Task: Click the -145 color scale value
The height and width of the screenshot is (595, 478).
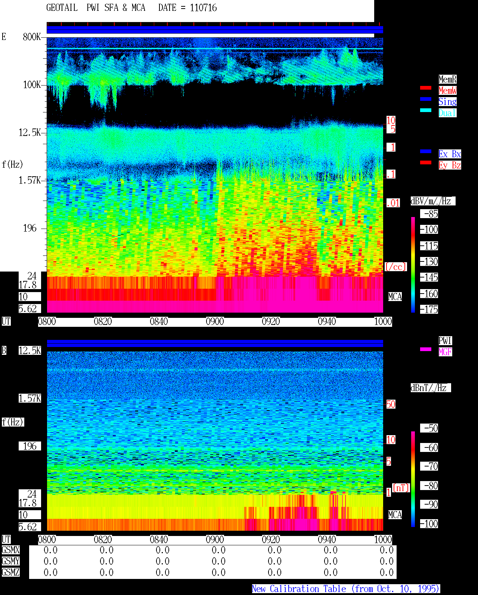Action: coord(429,277)
